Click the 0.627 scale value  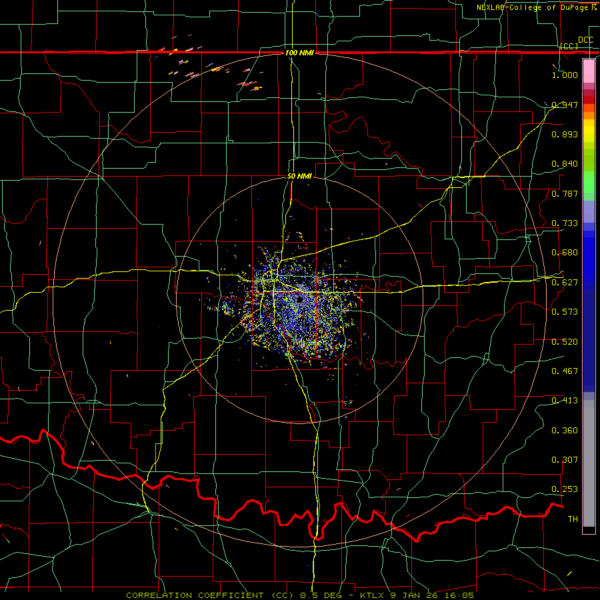coord(565,283)
